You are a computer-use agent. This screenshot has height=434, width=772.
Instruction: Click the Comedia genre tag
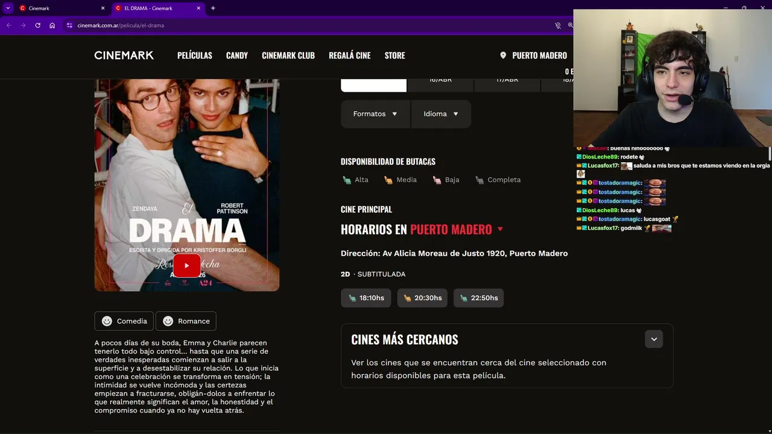[x=124, y=321]
